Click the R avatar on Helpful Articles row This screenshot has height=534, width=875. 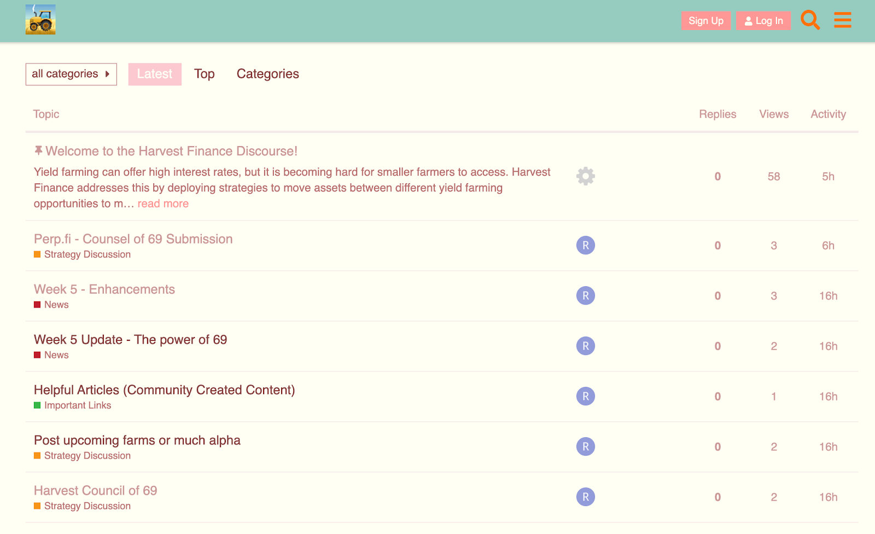pyautogui.click(x=586, y=396)
